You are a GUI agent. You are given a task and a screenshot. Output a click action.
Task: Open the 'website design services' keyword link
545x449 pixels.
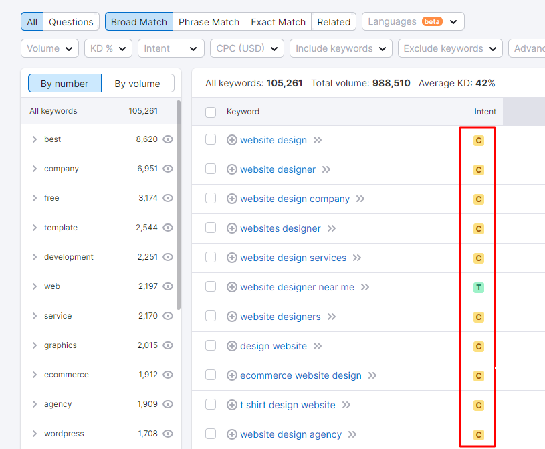click(x=293, y=258)
